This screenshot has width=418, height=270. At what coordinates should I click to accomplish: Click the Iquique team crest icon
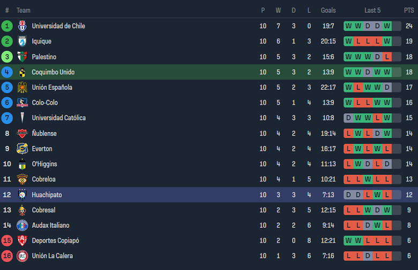click(22, 41)
